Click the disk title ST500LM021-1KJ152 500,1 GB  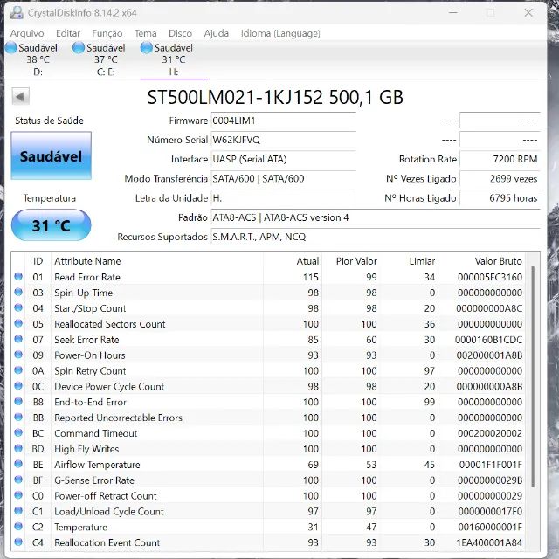275,97
